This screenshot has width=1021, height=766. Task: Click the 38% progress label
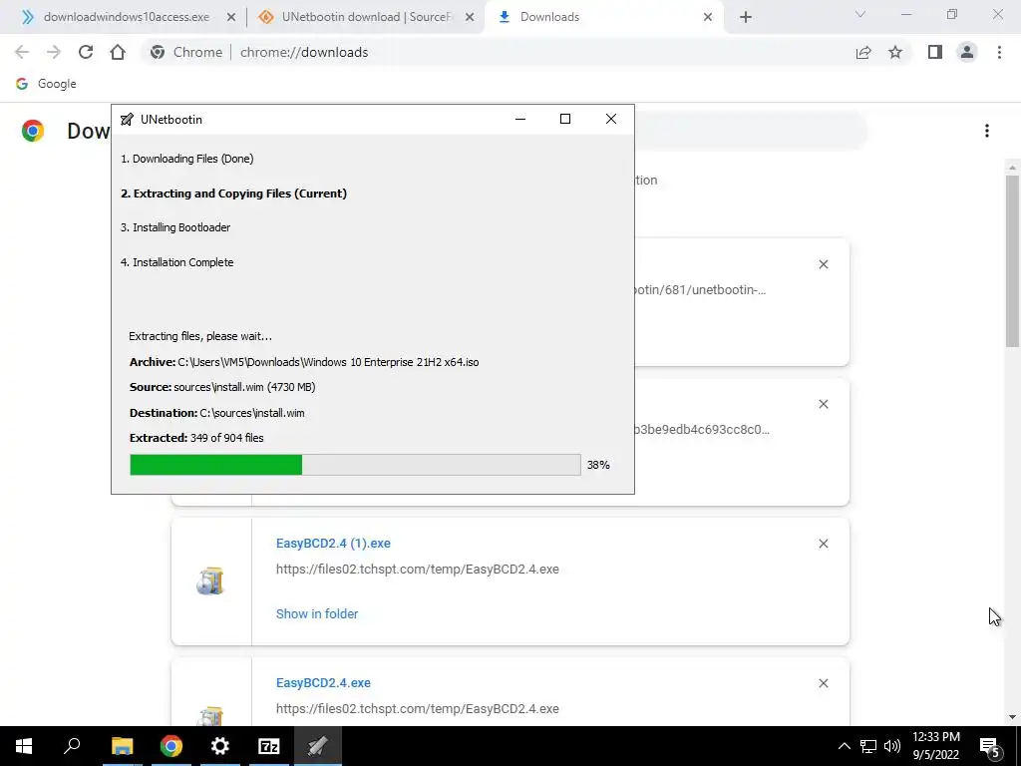tap(598, 465)
